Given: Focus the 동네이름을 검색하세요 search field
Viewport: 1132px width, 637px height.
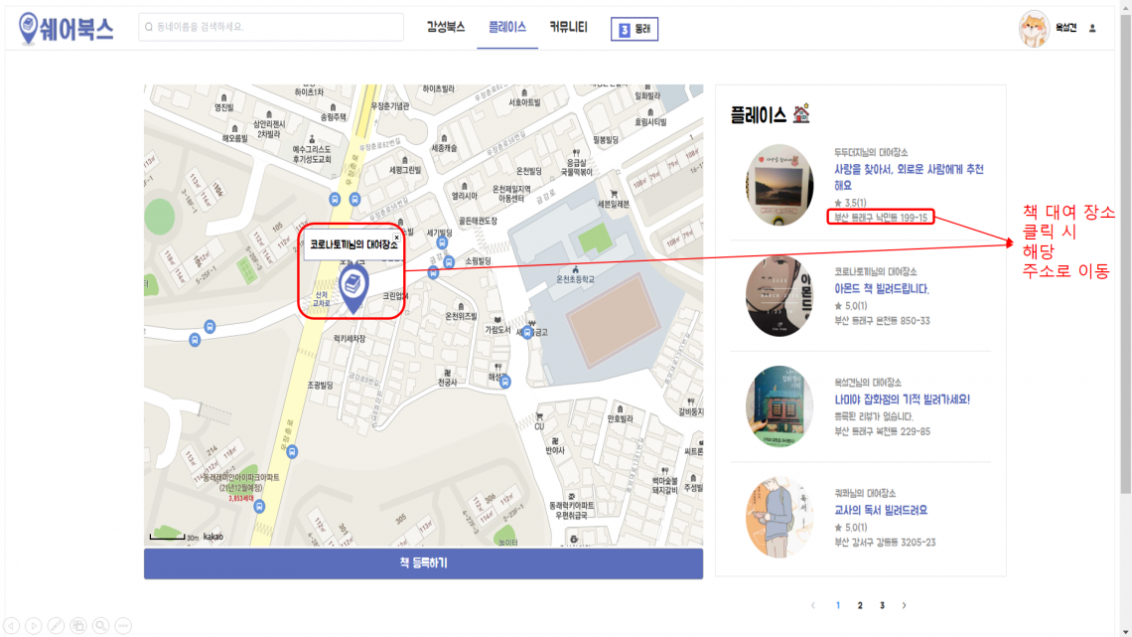Looking at the screenshot, I should [271, 27].
